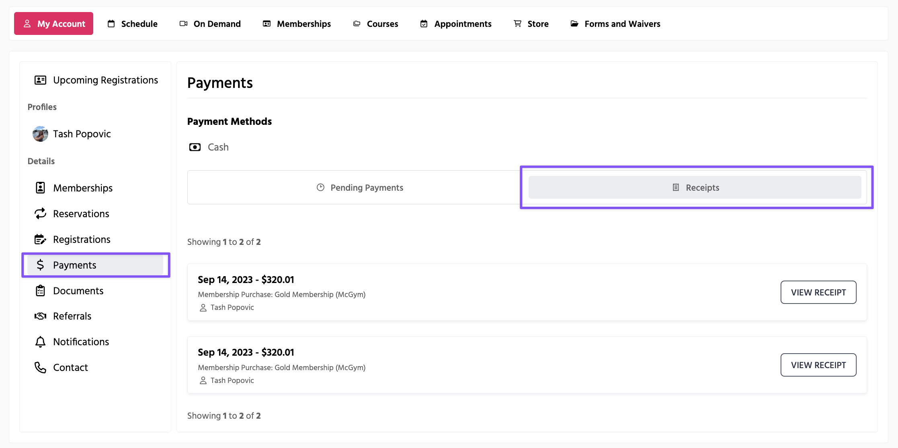Viewport: 898px width, 448px height.
Task: Click the shopping cart Store icon
Action: pos(517,24)
